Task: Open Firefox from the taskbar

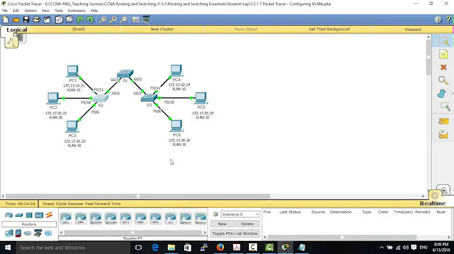Action: tap(220, 247)
